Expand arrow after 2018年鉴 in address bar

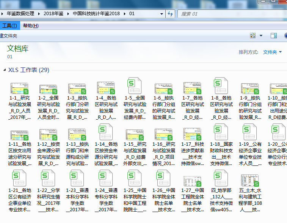[x=68, y=14]
